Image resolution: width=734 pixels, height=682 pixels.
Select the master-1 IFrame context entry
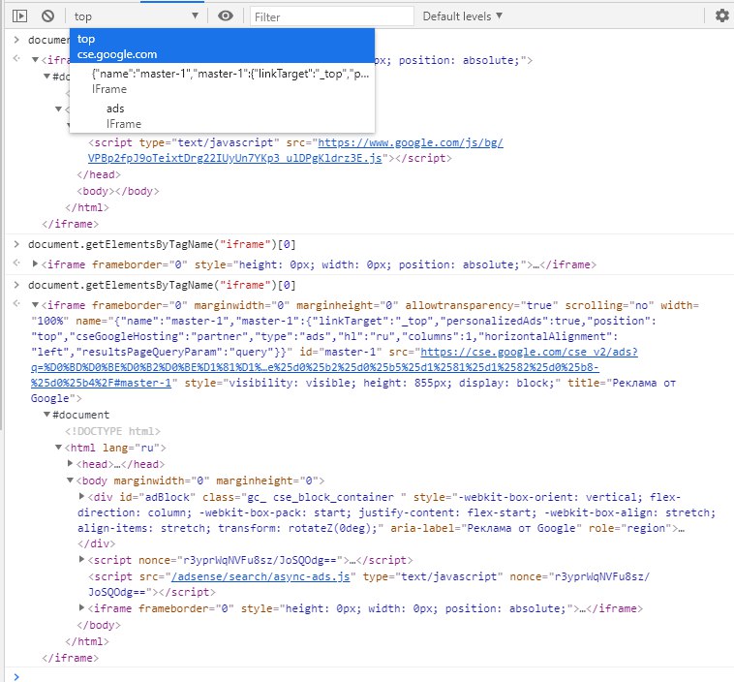pos(222,81)
